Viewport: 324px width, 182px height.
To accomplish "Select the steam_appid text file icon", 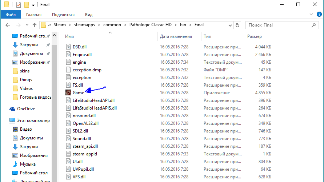I will 68,154.
